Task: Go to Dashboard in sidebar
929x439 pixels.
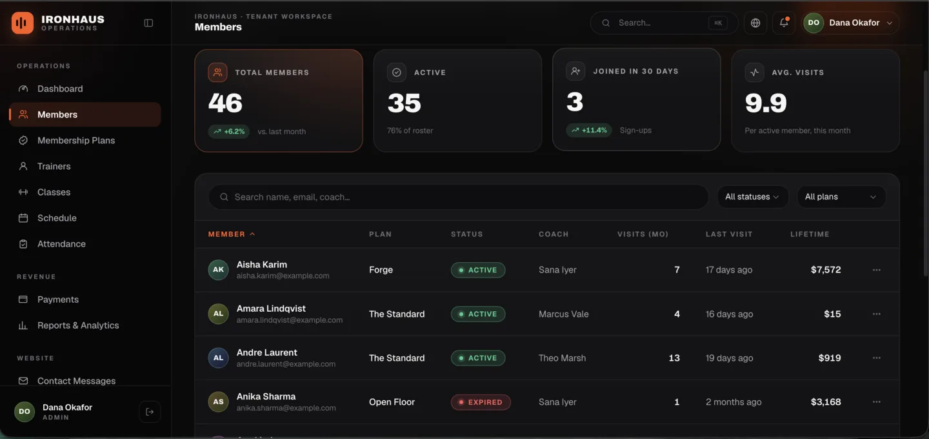Action: 85,88
